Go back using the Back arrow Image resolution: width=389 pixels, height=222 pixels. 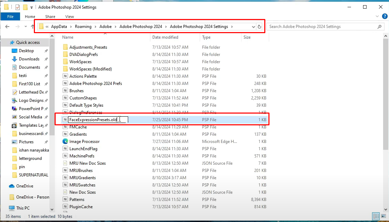(x=7, y=27)
